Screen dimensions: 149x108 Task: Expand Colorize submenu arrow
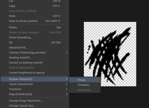point(67,52)
